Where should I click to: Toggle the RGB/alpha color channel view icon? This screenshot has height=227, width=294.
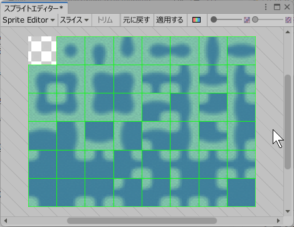tap(196, 20)
